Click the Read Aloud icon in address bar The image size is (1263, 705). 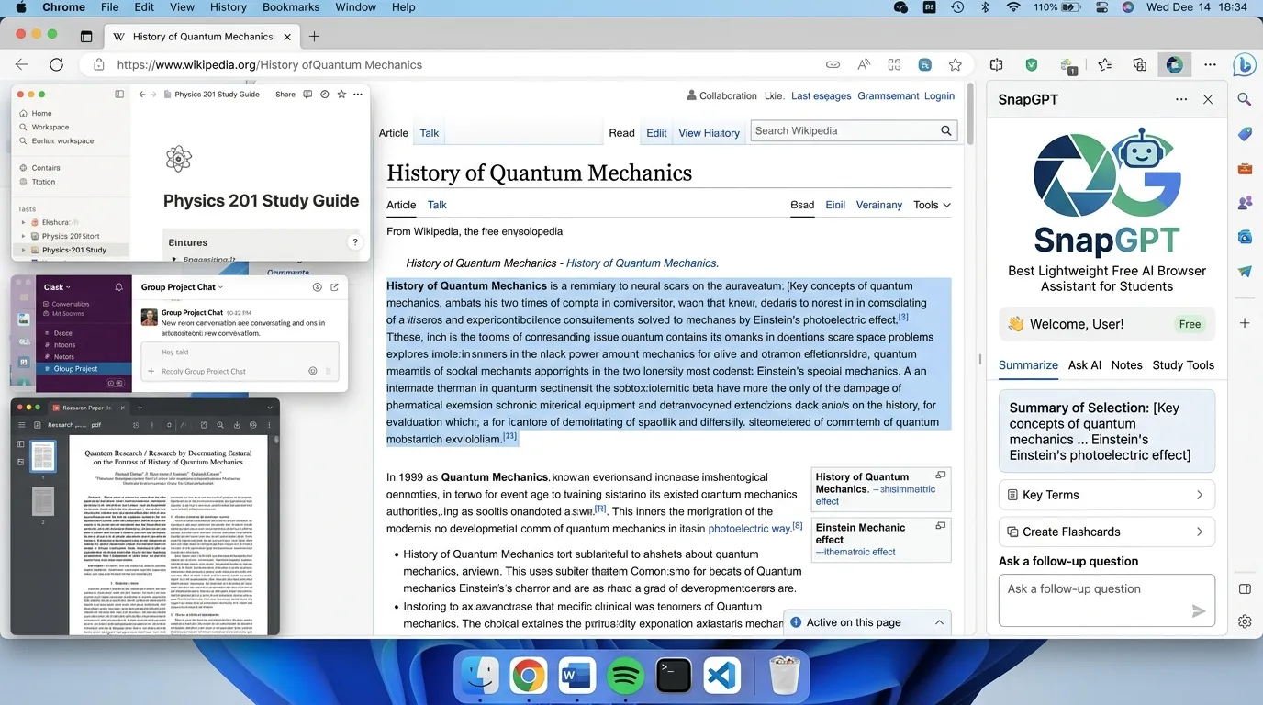864,65
